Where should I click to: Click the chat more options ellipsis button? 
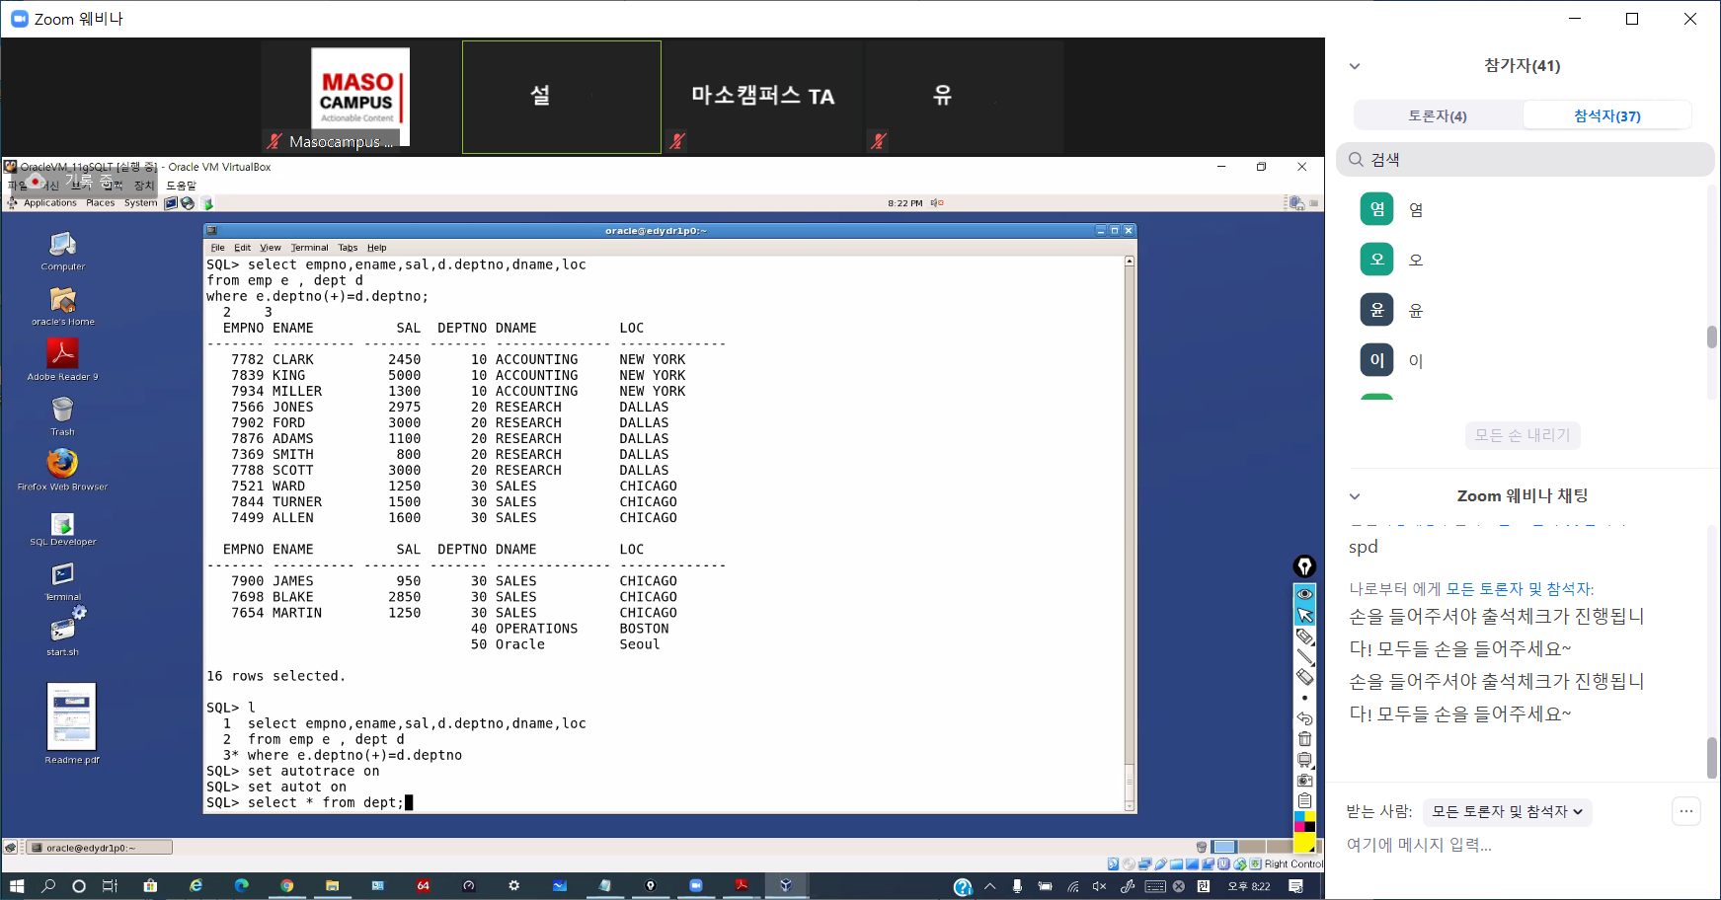click(1686, 811)
